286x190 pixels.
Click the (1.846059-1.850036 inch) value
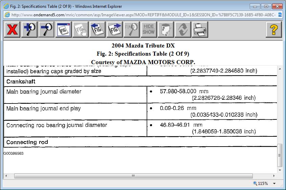[x=224, y=132]
